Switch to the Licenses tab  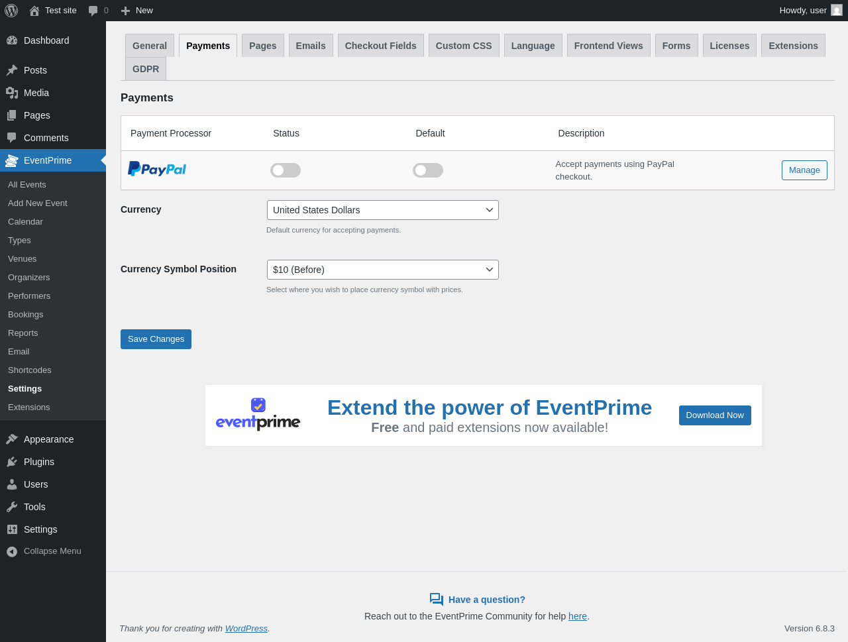tap(729, 46)
